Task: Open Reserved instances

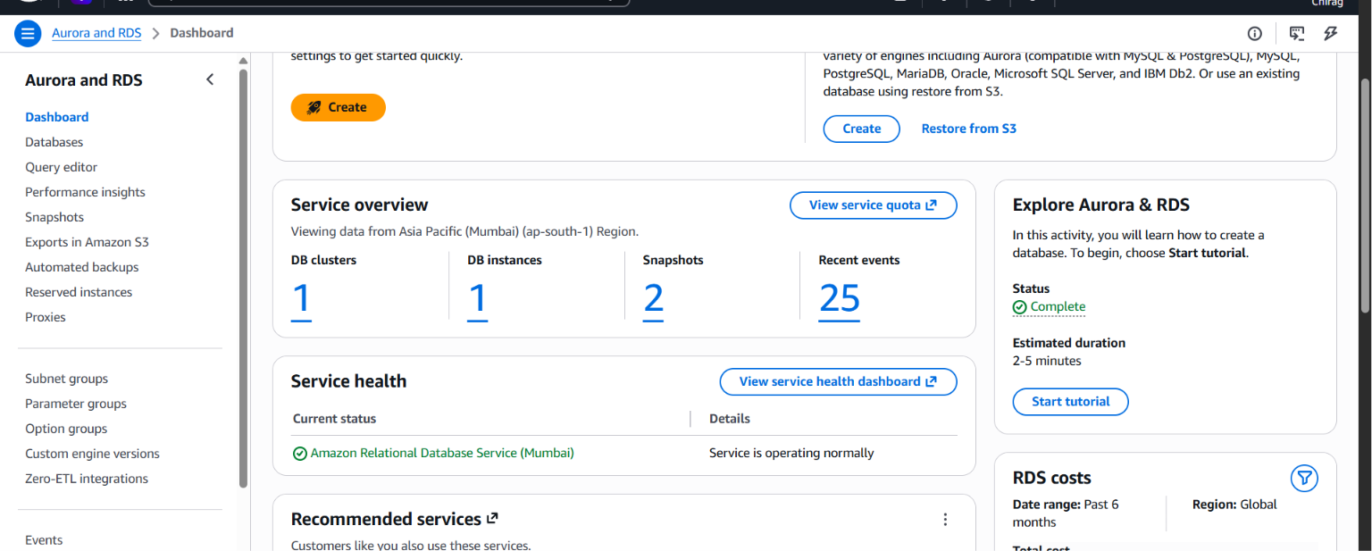Action: (79, 292)
